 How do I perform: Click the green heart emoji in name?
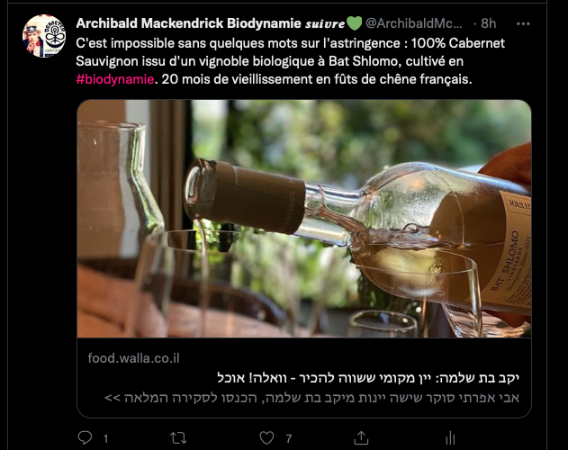355,23
